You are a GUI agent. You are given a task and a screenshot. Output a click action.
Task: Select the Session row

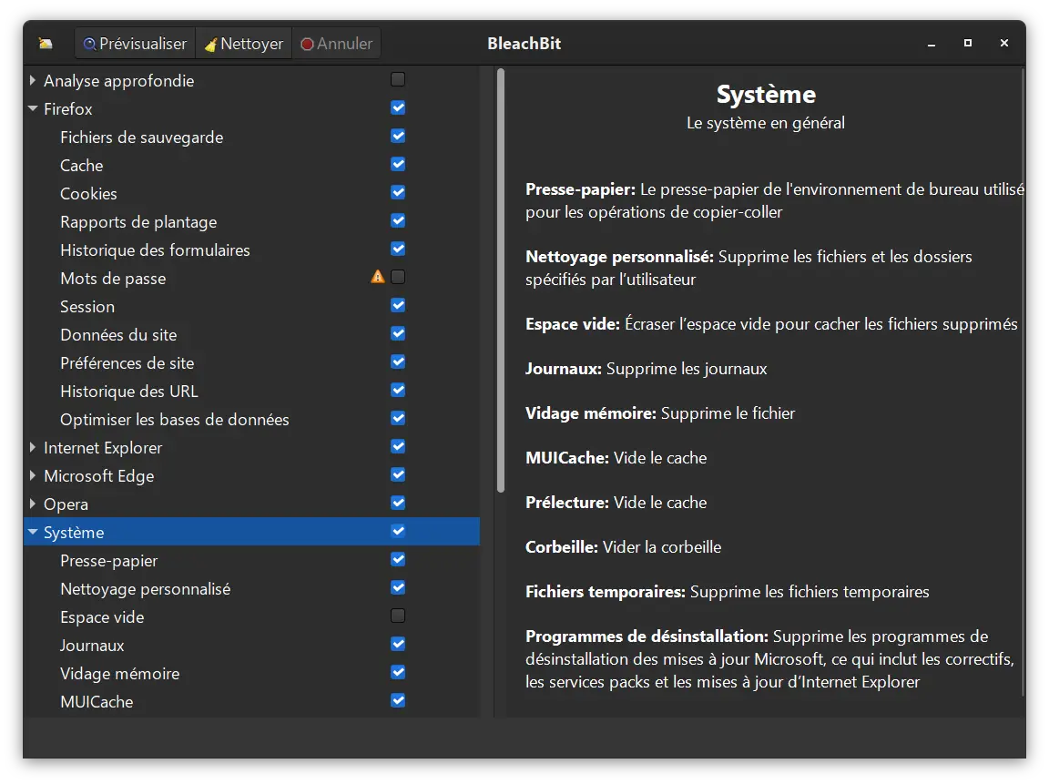[x=251, y=306]
